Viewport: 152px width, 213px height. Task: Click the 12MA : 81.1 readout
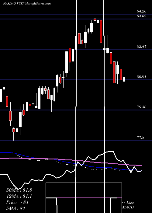point(19,196)
